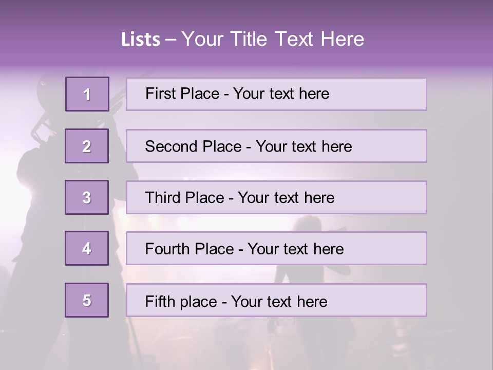Click the bold word "Lists" in title
Image resolution: width=493 pixels, height=370 pixels.
140,40
